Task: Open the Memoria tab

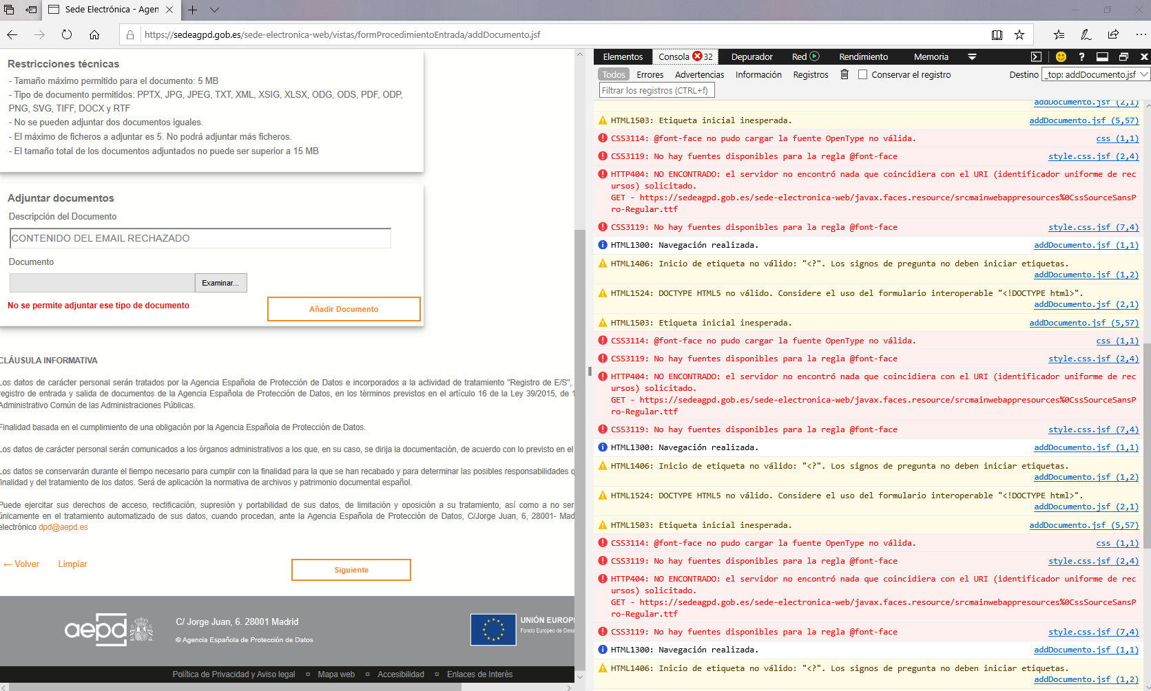Action: [931, 56]
